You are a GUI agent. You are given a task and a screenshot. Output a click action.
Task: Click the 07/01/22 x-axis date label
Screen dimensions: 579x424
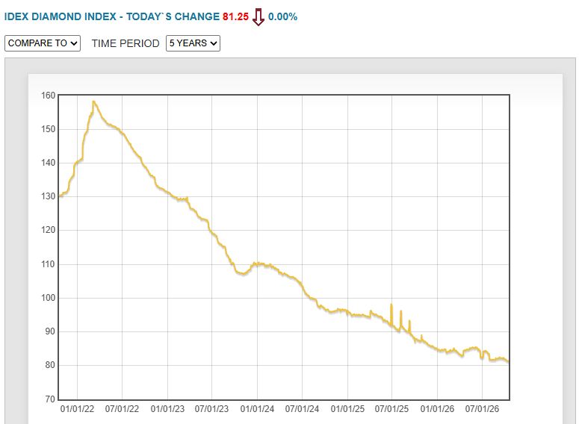point(122,409)
